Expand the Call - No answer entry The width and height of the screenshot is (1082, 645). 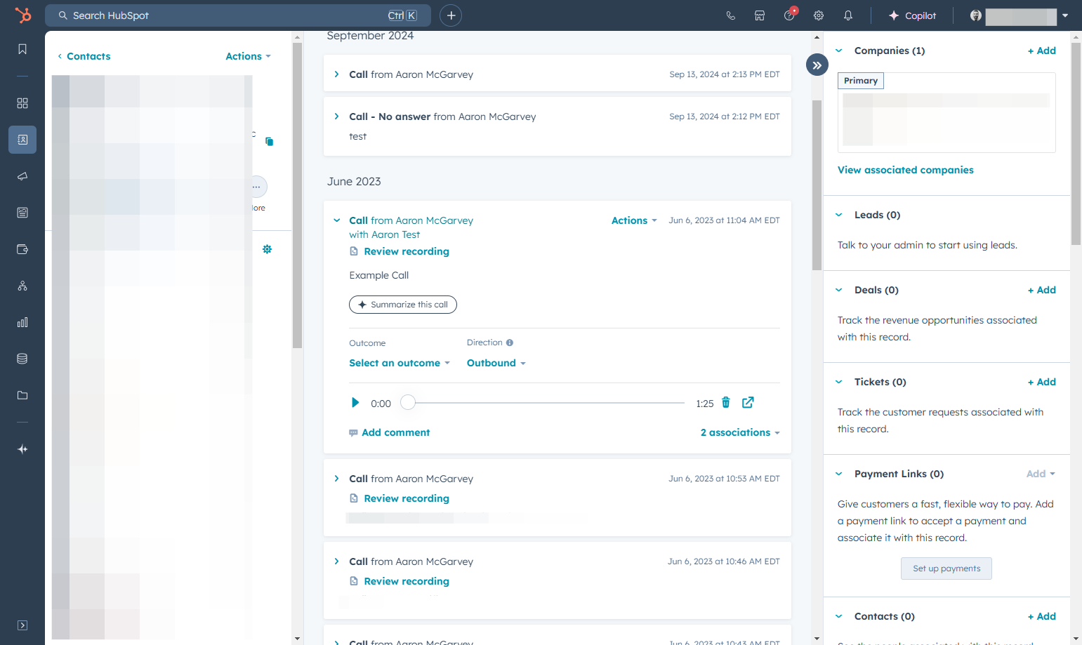[337, 117]
